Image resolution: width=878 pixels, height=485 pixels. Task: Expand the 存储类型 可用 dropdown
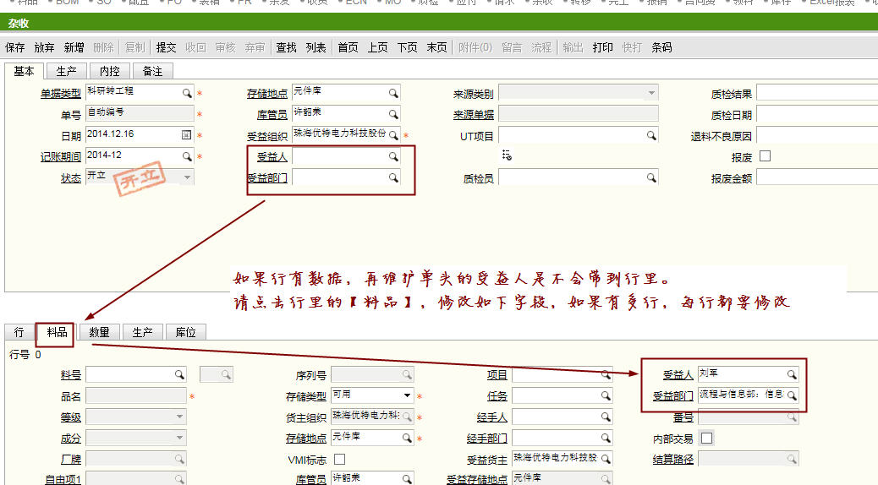pos(408,395)
